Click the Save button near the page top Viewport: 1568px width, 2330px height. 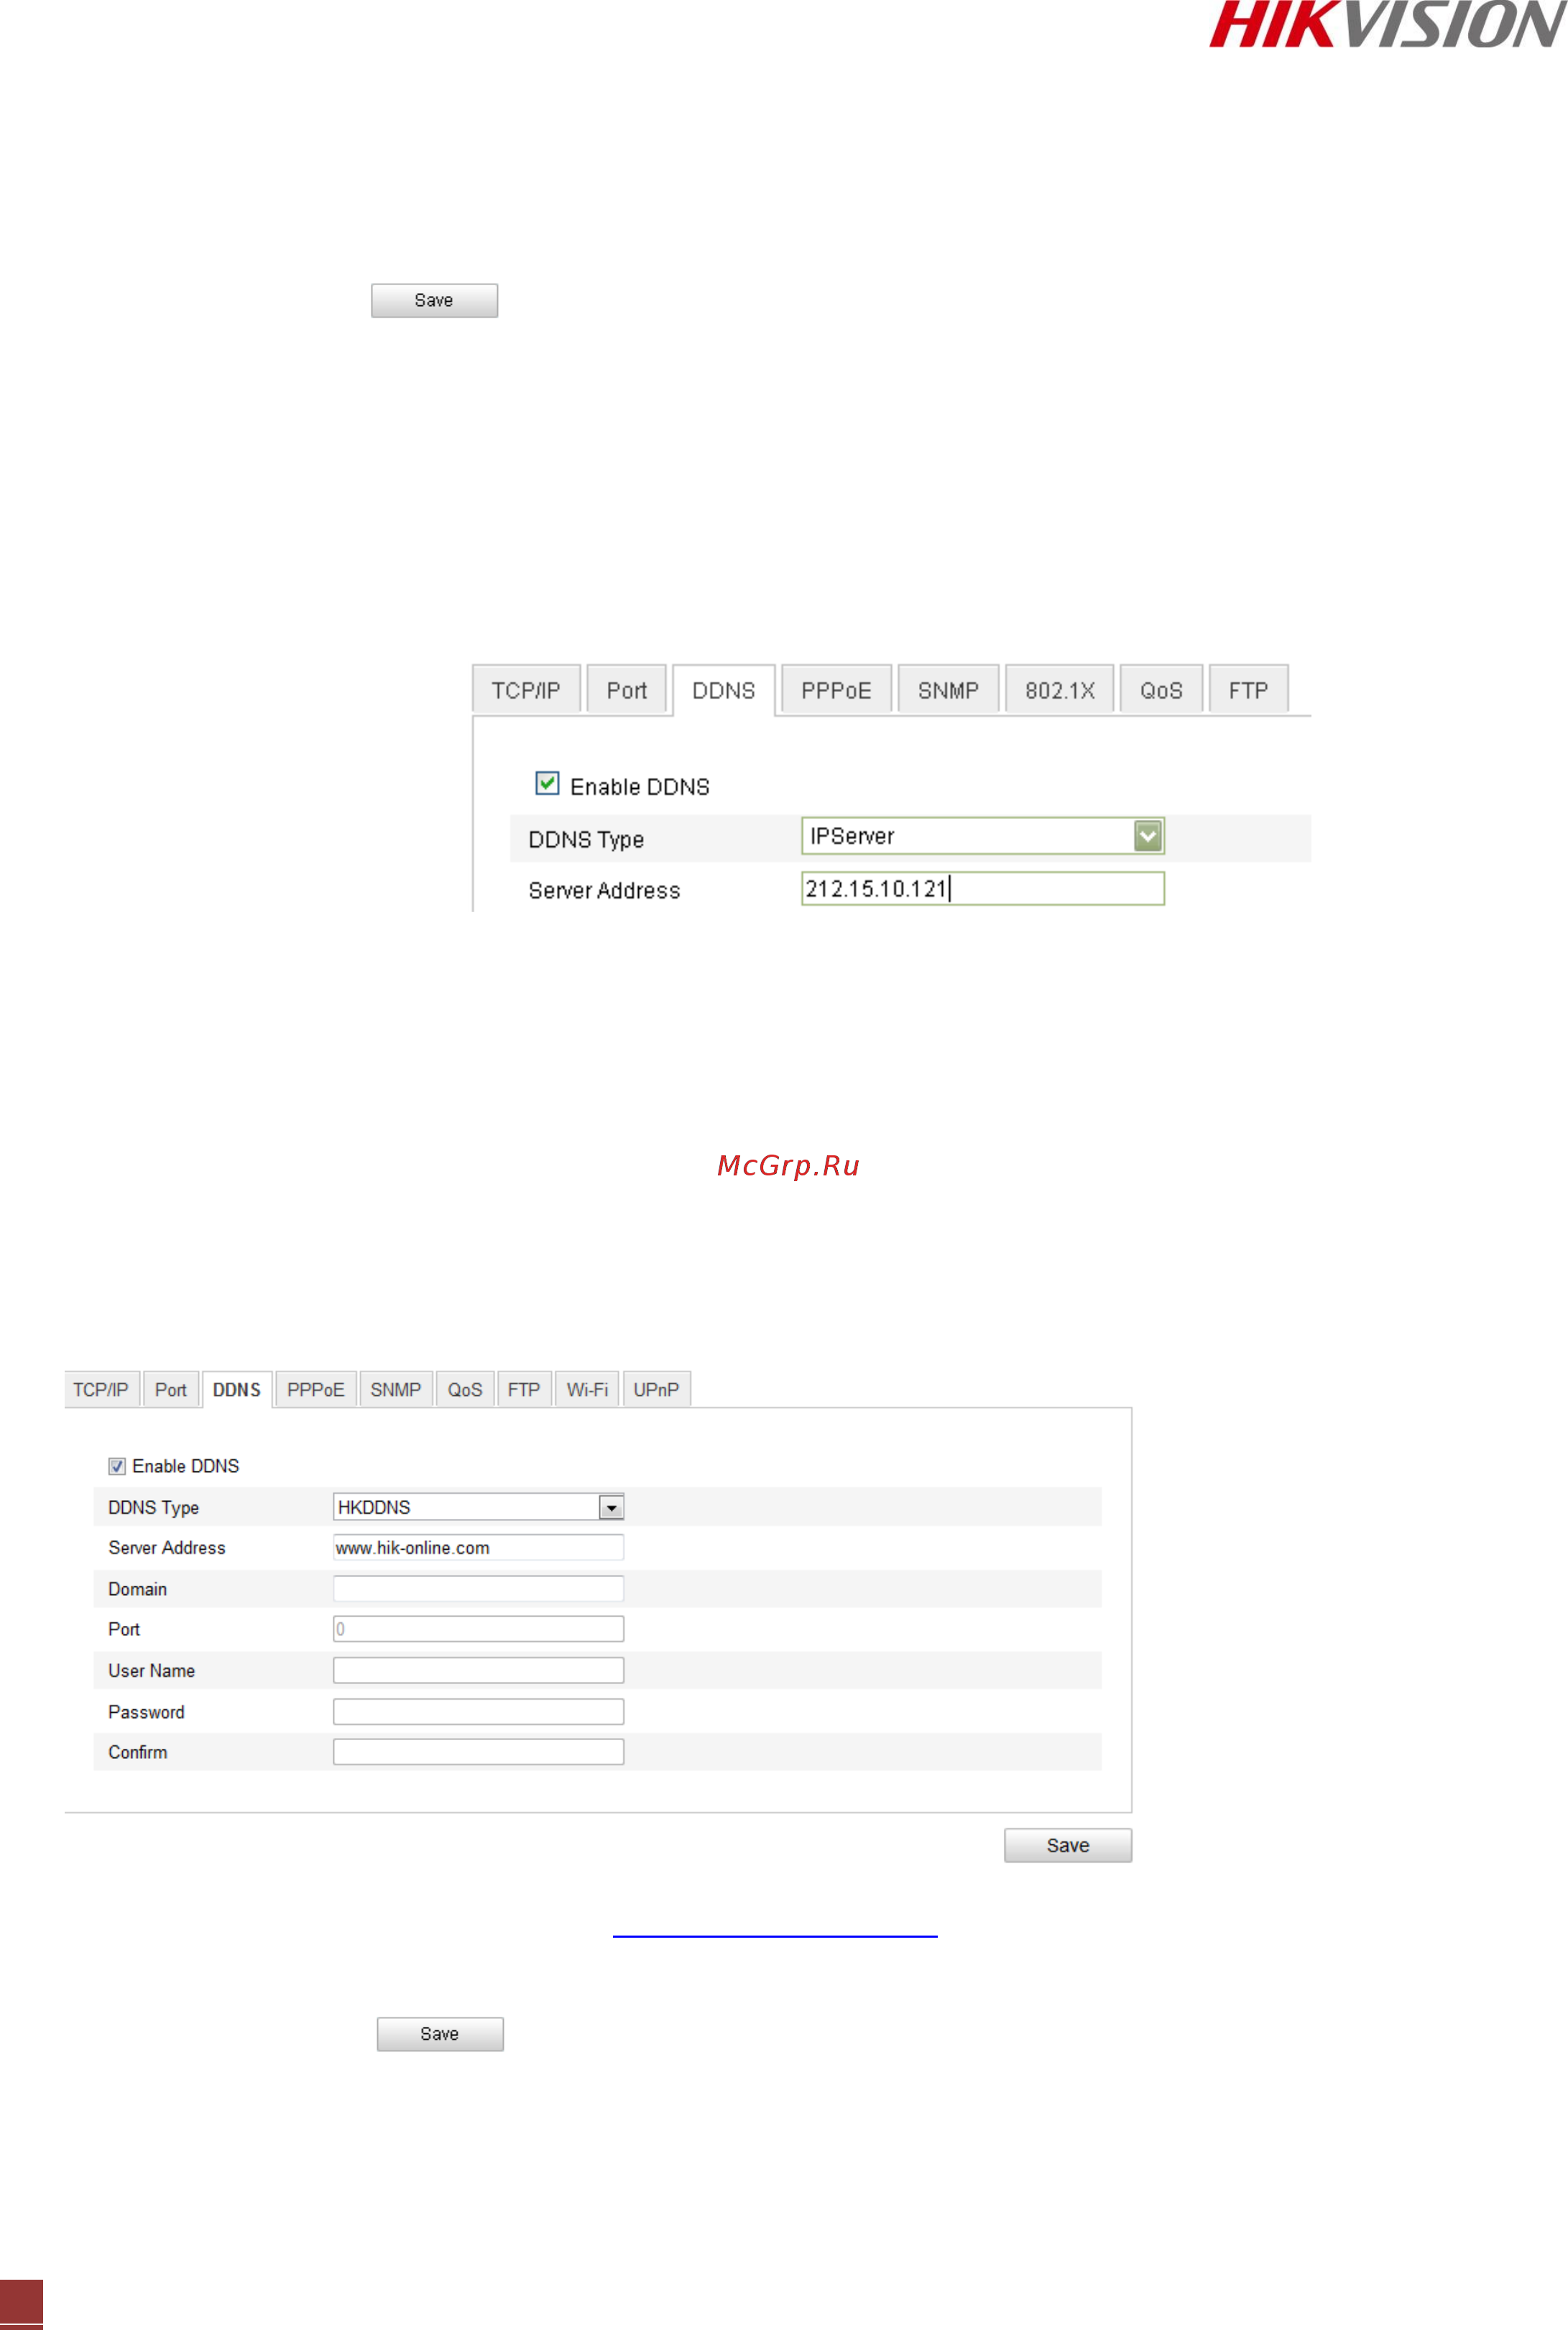(x=434, y=300)
